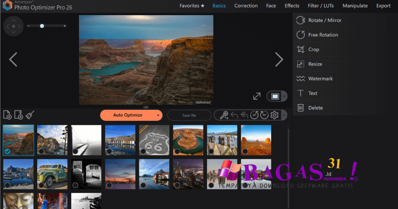Rotate image 90 degrees clockwise

(264, 115)
